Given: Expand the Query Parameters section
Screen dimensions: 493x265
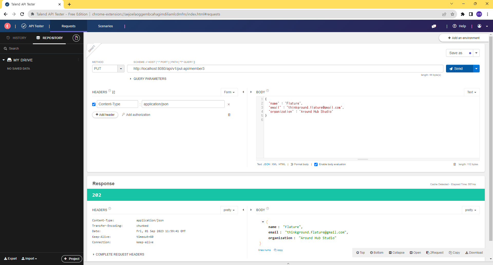Looking at the screenshot, I should [148, 79].
